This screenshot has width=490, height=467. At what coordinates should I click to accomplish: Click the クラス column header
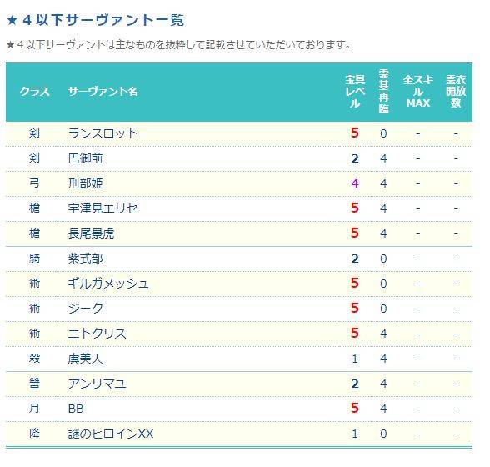point(35,92)
